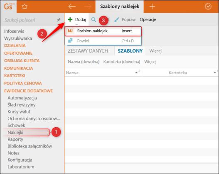This screenshot has width=219, height=174.
Task: Open Automatyzacja in the sidebar
Action: [22, 98]
